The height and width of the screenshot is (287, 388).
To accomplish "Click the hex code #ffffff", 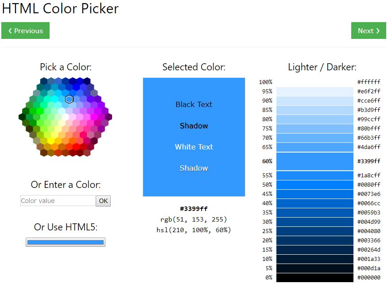I will 369,82.
